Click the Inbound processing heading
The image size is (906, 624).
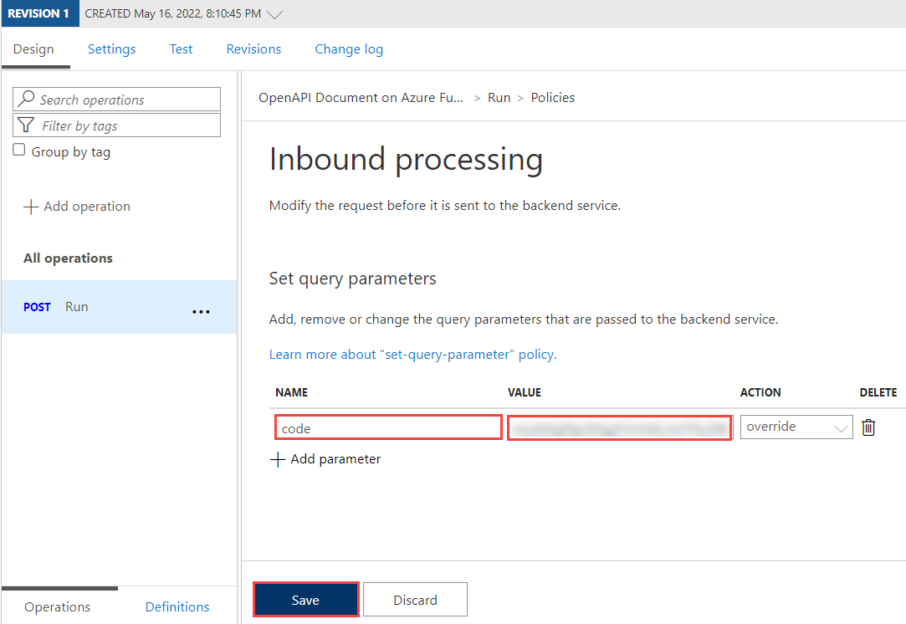pyautogui.click(x=407, y=160)
